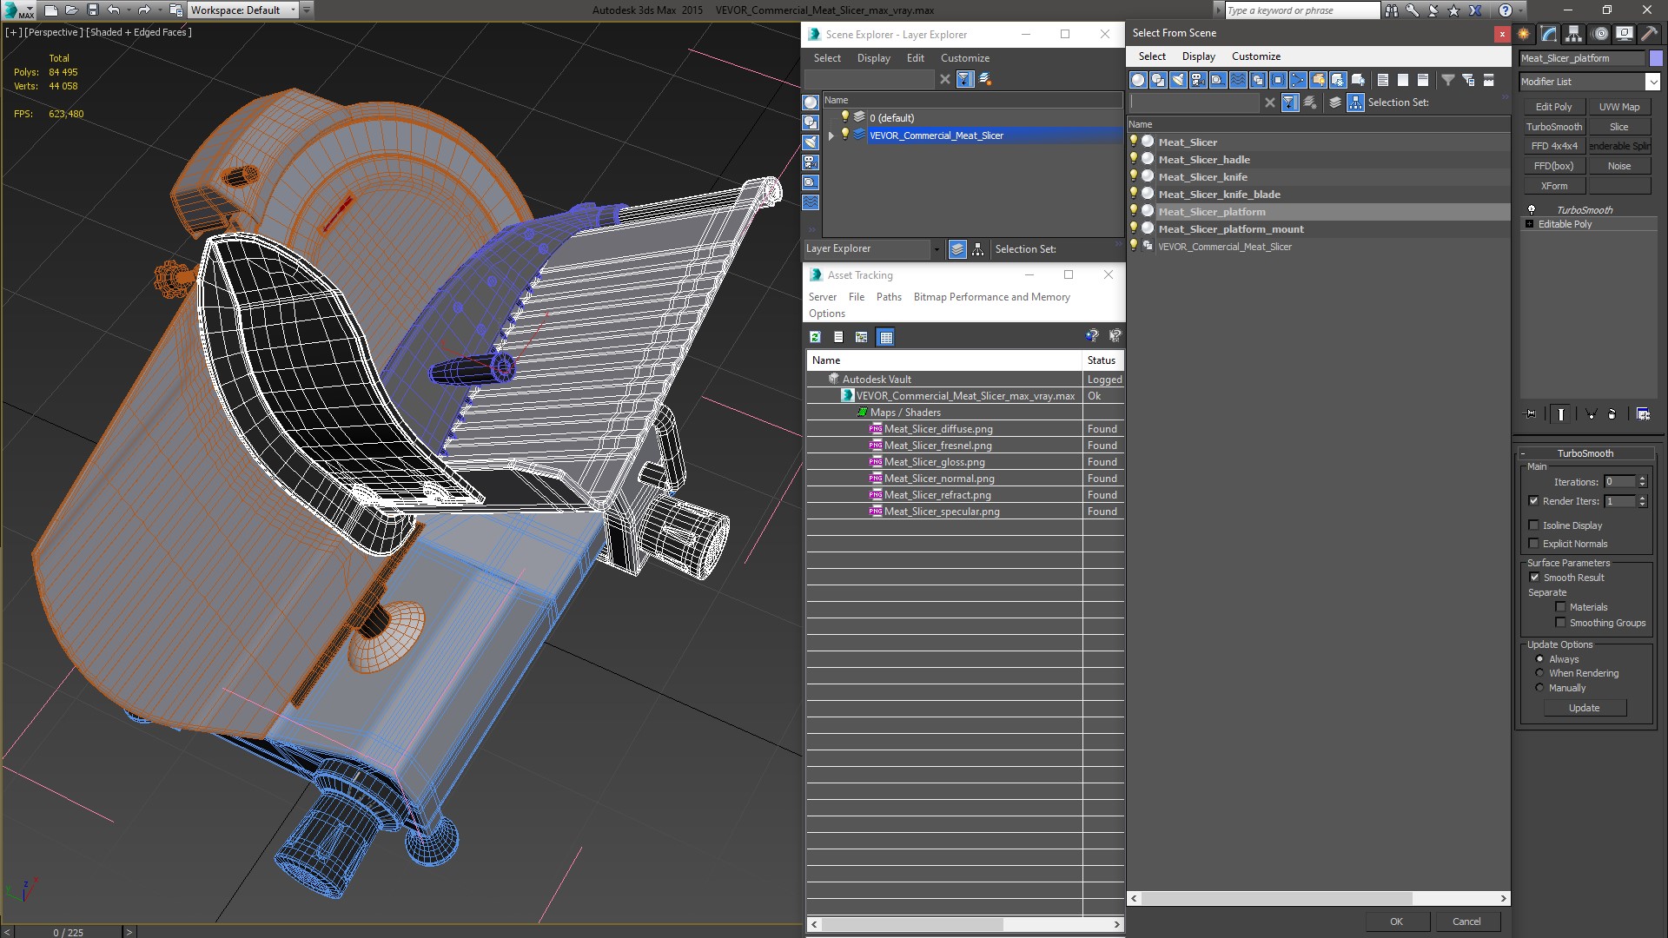Open the Display command panel tab
The image size is (1668, 938).
click(x=1625, y=34)
